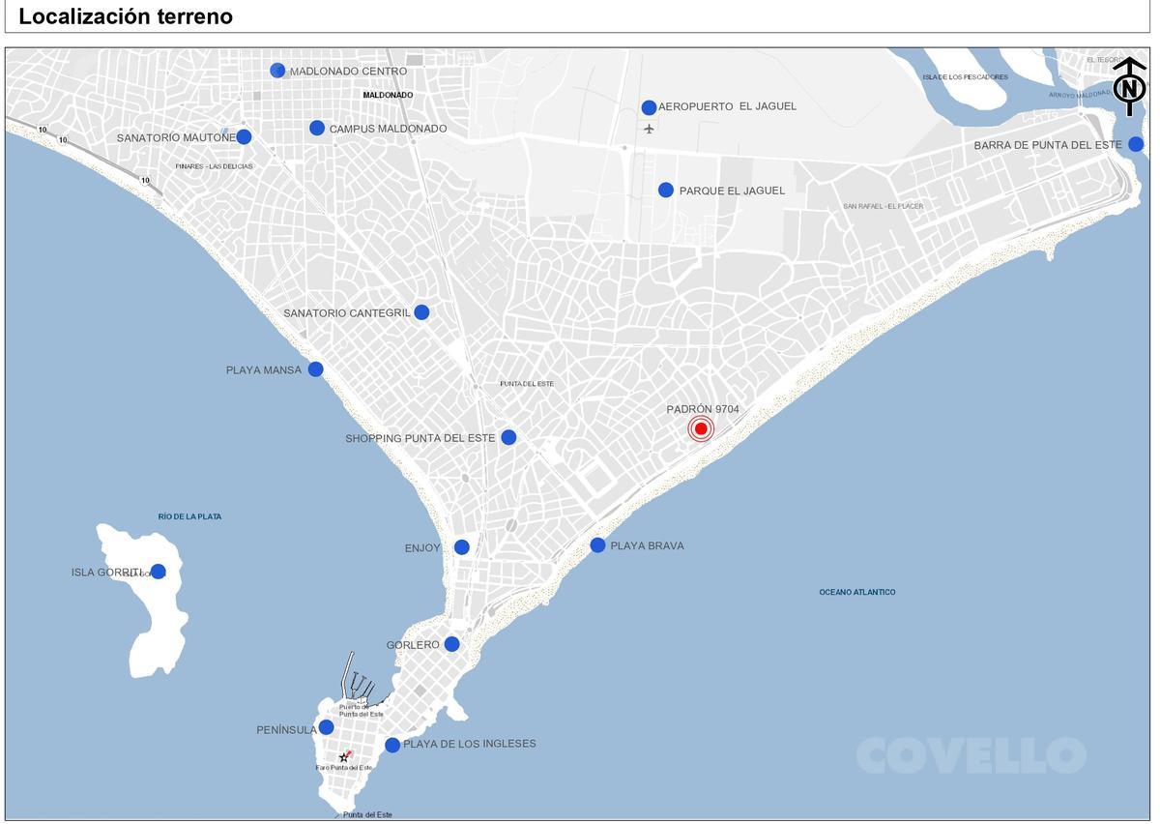Click the Faro Punta del Este star icon
Screen dimensions: 1160x824
click(x=343, y=757)
